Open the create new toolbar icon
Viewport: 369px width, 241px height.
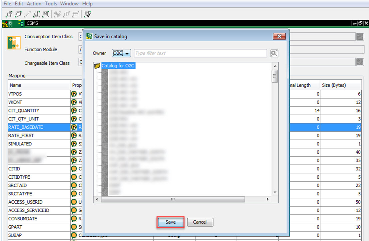click(9, 14)
